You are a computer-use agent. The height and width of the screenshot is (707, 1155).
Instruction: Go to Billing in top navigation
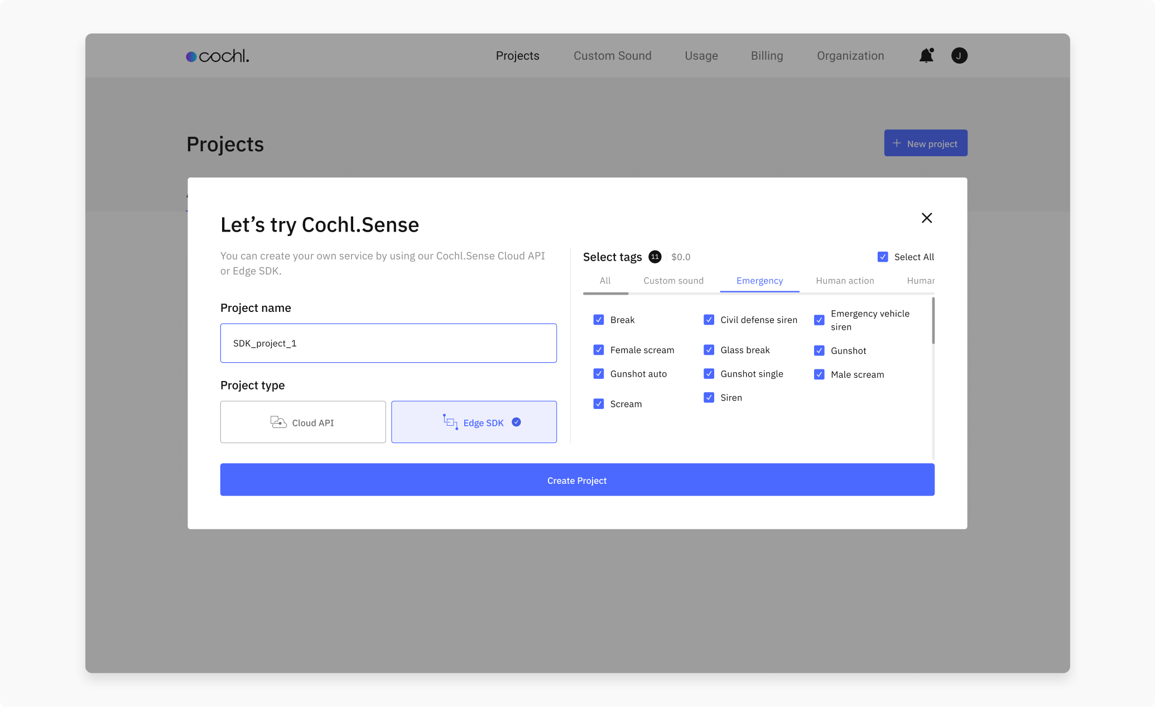pyautogui.click(x=767, y=56)
